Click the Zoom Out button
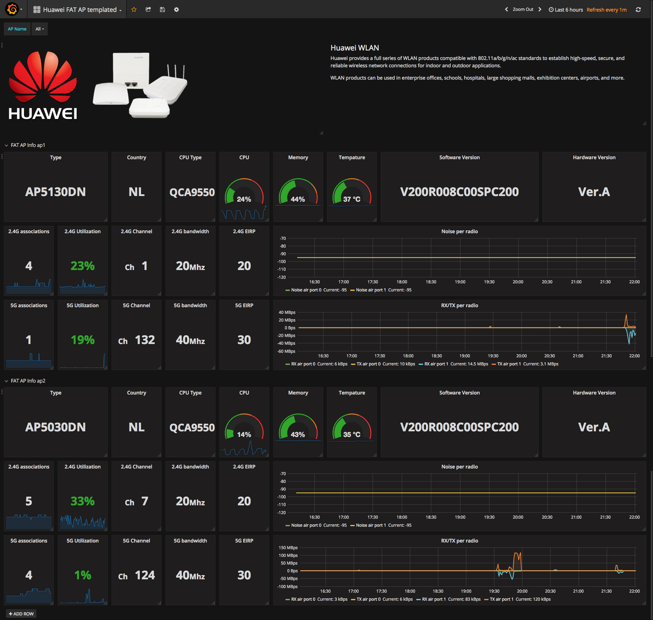The width and height of the screenshot is (653, 620). coord(523,9)
